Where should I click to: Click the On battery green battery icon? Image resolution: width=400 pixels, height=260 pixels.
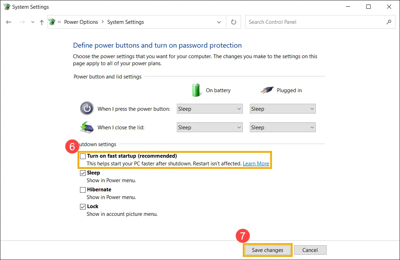tap(196, 90)
